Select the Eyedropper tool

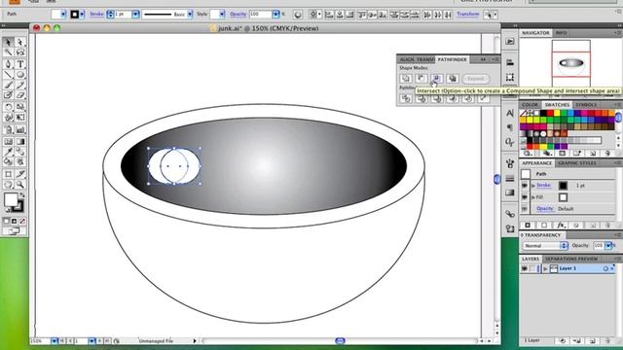click(x=8, y=152)
